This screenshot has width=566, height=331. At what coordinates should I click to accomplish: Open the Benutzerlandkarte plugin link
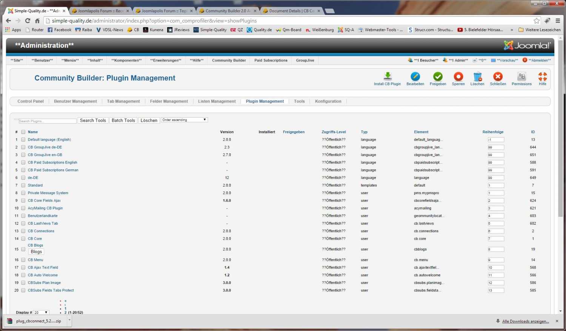pyautogui.click(x=43, y=216)
